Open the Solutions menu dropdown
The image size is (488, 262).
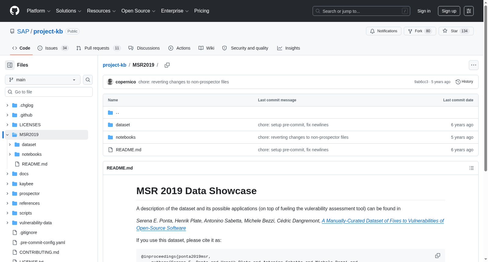[69, 11]
